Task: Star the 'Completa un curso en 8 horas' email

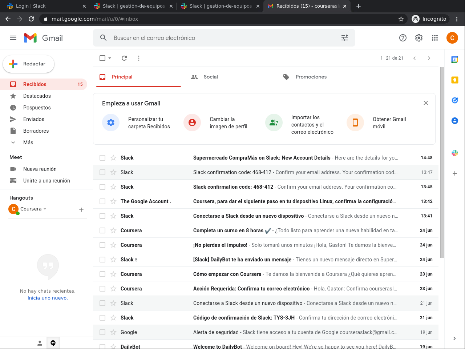Action: (x=113, y=230)
